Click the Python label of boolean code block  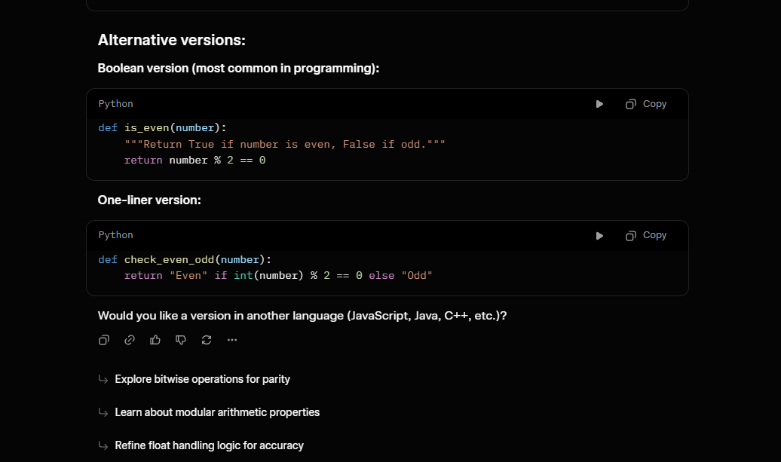point(115,103)
